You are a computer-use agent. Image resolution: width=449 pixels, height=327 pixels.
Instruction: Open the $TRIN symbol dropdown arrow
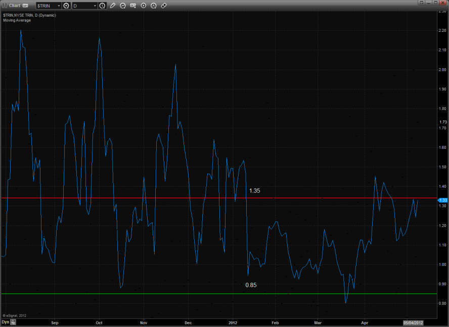(x=58, y=6)
